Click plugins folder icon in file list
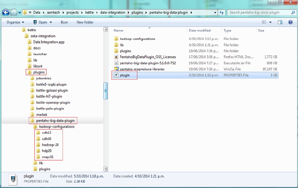The image size is (298, 188). [116, 51]
